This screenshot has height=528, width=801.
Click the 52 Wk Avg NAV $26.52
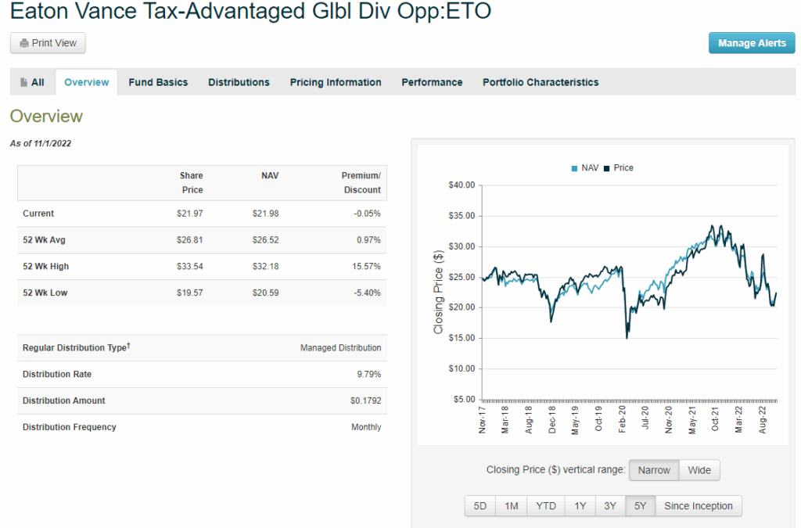tap(266, 240)
